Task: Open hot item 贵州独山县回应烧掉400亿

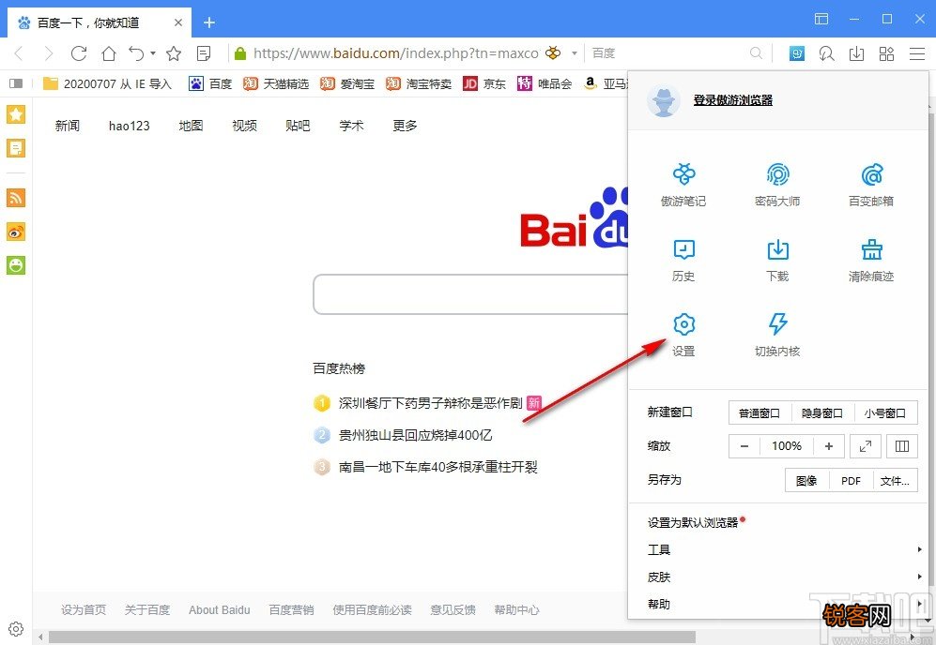Action: [416, 435]
